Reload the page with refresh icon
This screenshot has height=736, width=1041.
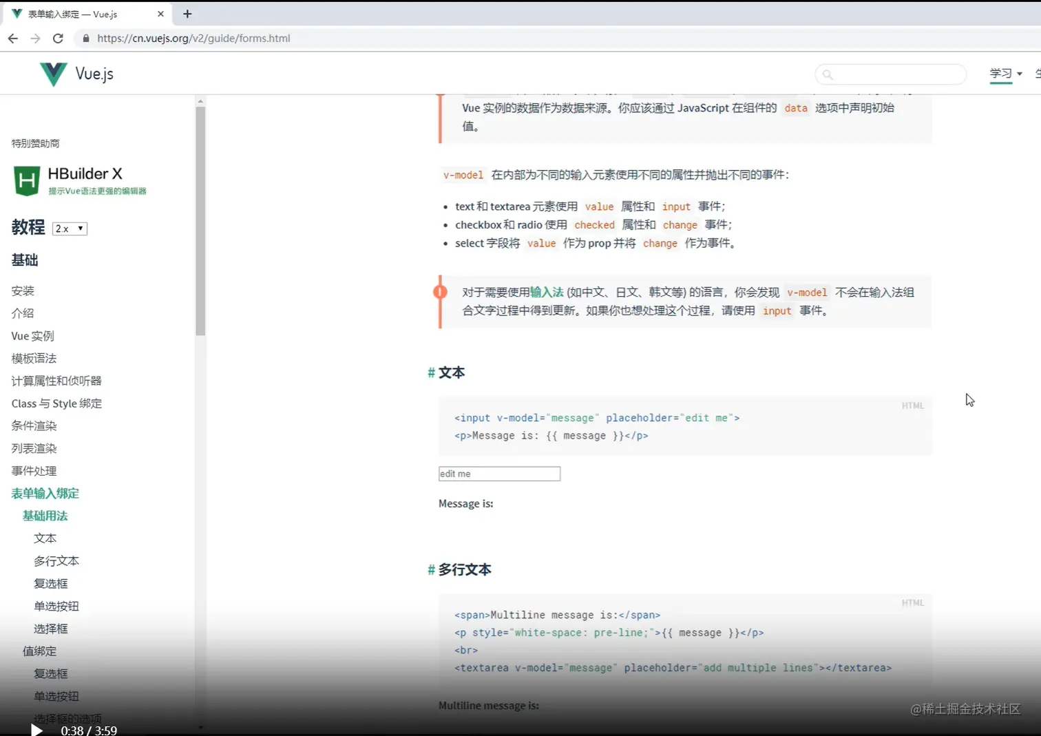point(58,39)
